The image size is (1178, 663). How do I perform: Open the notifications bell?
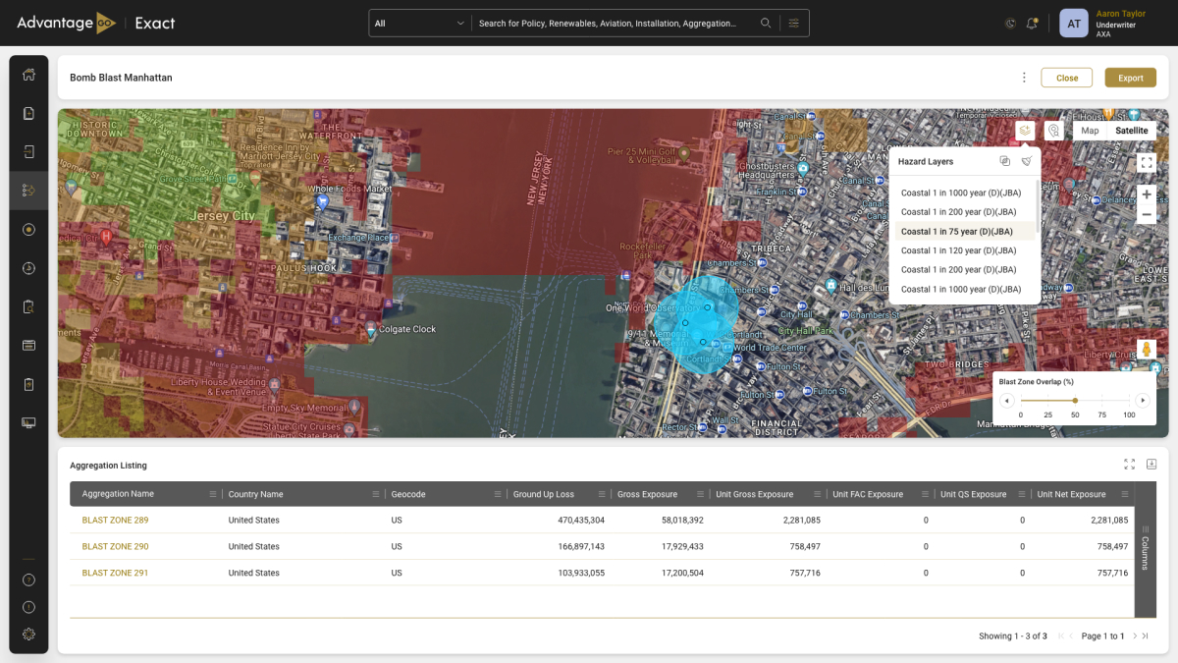click(x=1032, y=23)
